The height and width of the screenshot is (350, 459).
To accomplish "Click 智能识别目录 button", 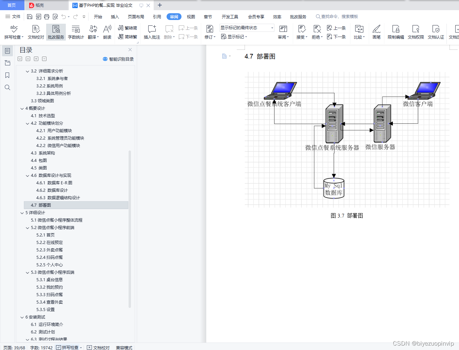I will click(x=118, y=59).
